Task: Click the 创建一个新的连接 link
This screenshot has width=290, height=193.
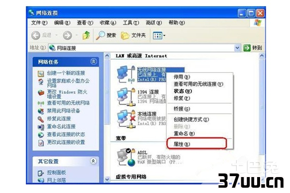Action: pyautogui.click(x=66, y=73)
